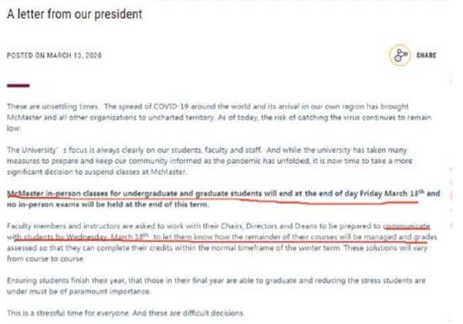Click the circular share icon
This screenshot has width=463, height=324.
coord(399,55)
